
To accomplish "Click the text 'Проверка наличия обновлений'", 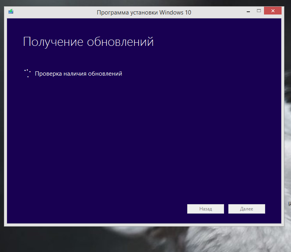I will click(x=78, y=74).
